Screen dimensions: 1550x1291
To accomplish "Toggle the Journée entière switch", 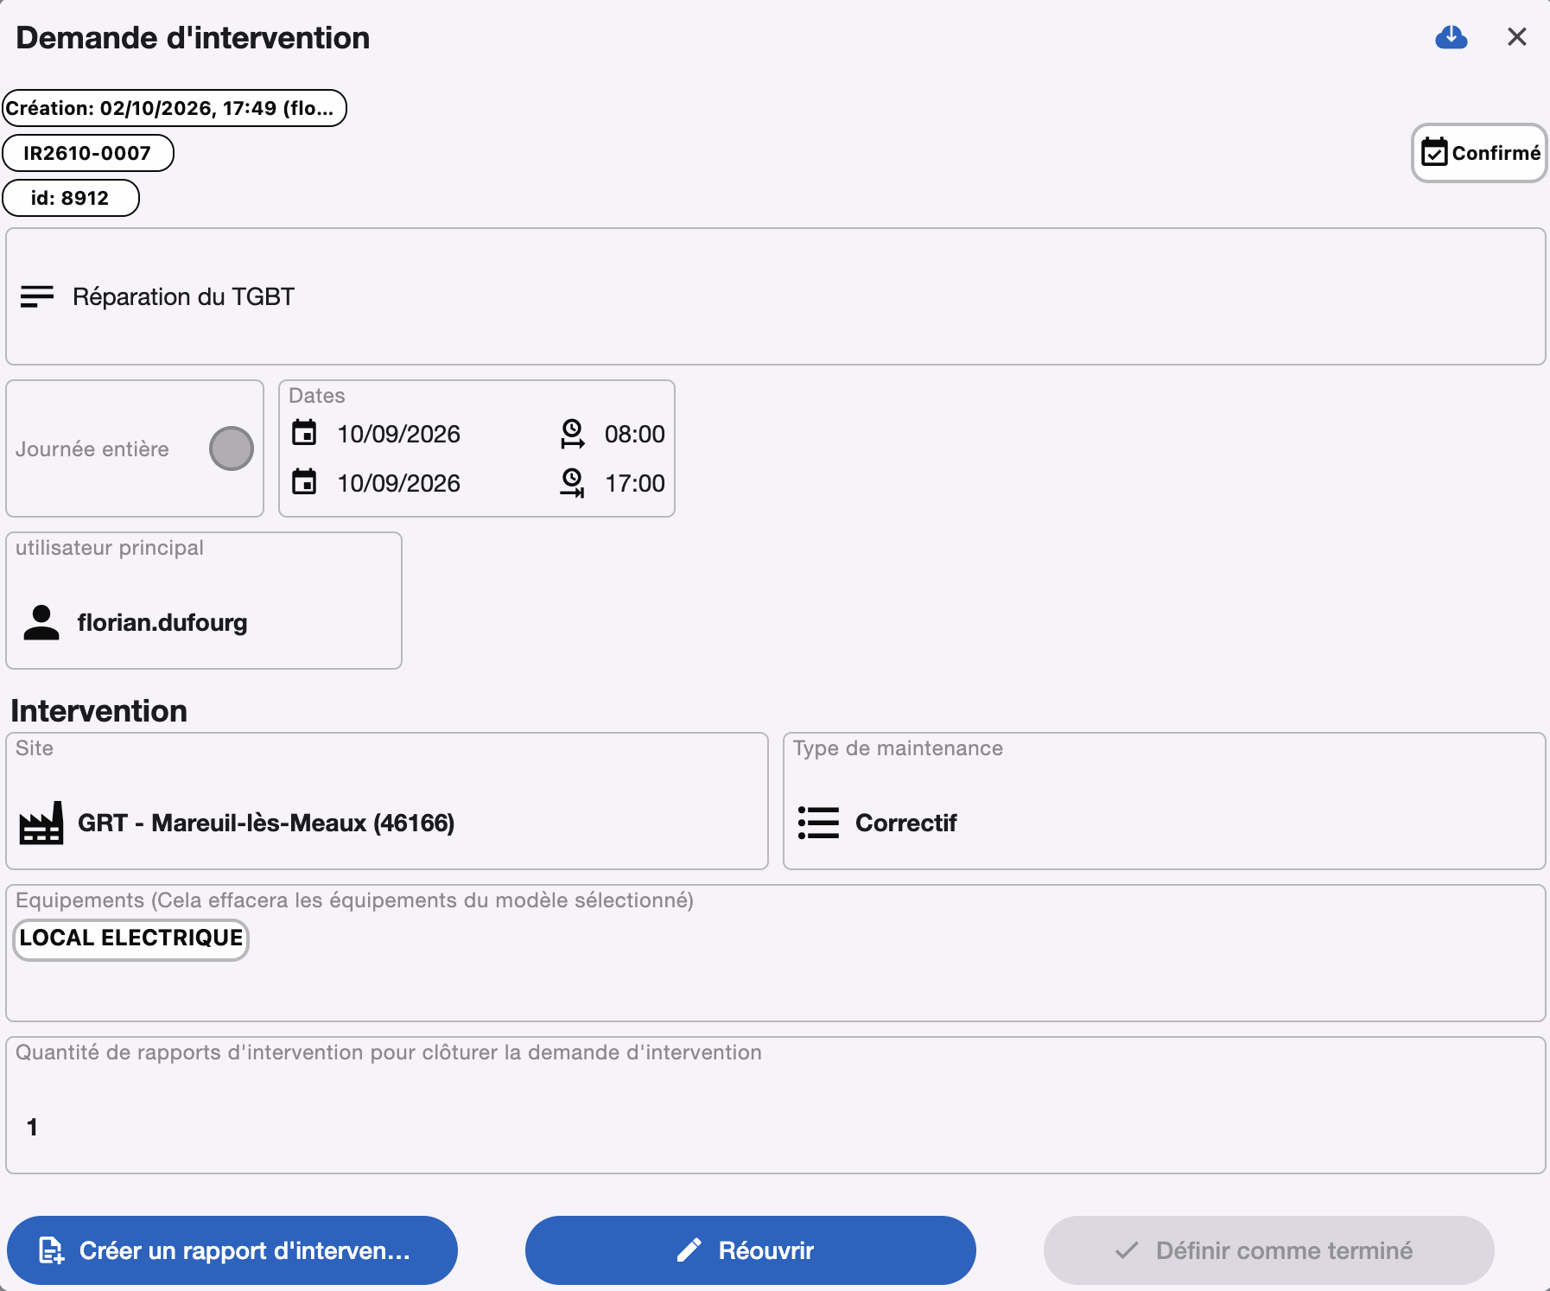I will point(232,448).
